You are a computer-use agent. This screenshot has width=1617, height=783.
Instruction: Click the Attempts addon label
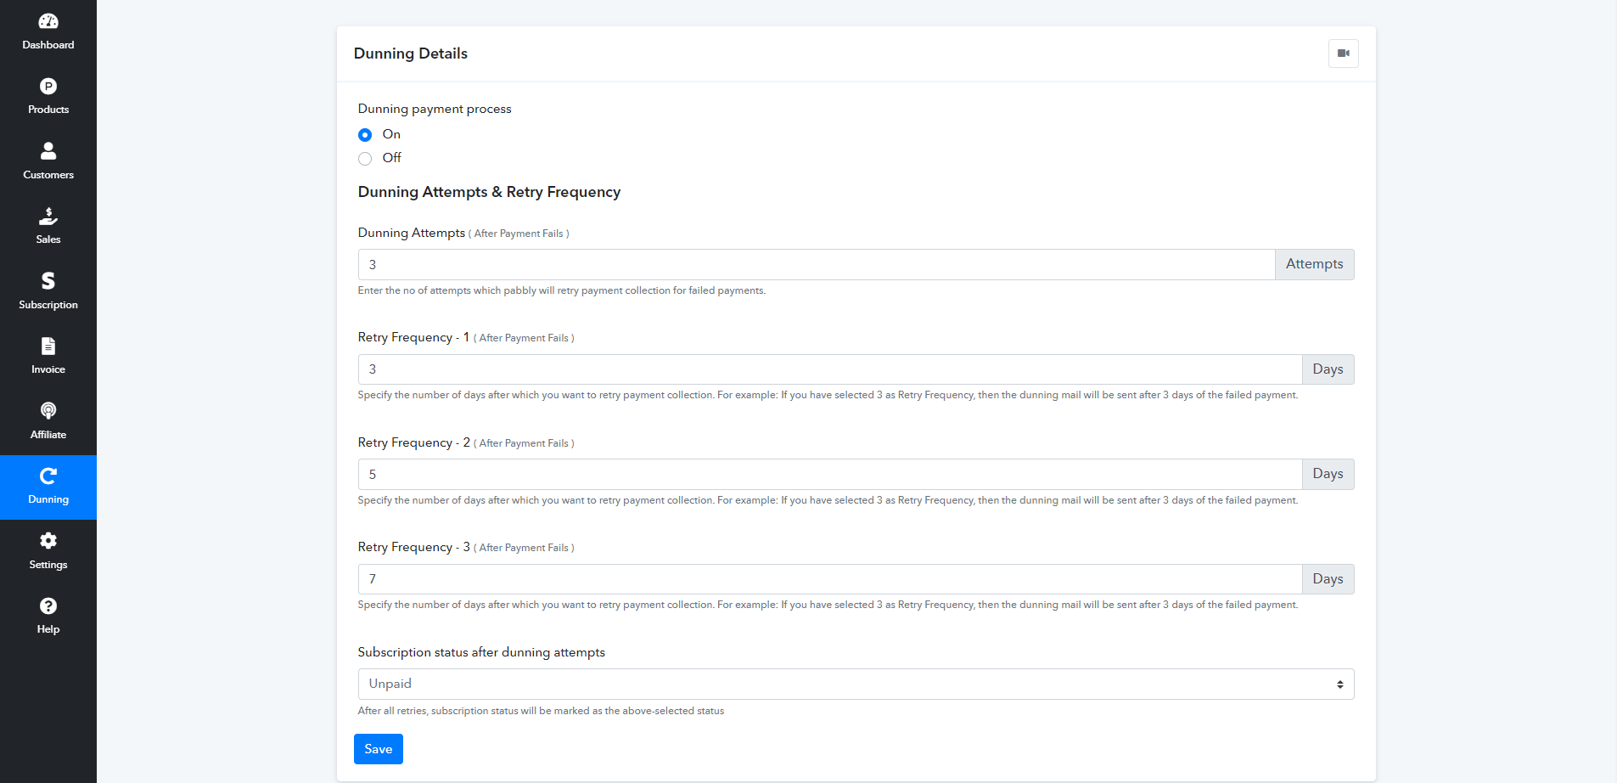pyautogui.click(x=1314, y=265)
